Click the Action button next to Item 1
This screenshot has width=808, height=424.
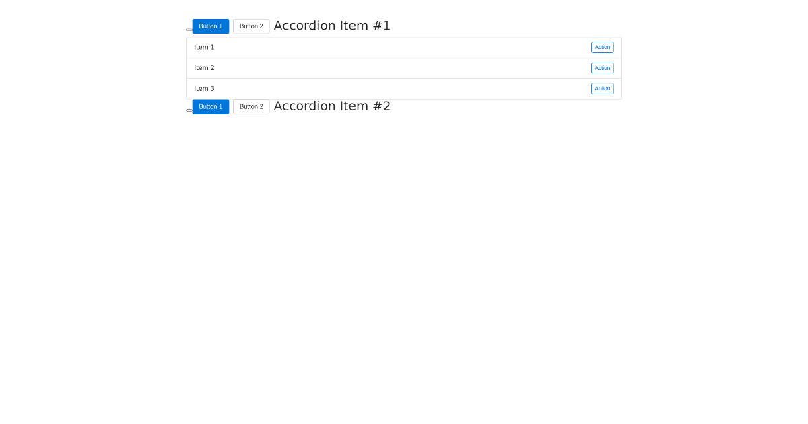(x=602, y=47)
